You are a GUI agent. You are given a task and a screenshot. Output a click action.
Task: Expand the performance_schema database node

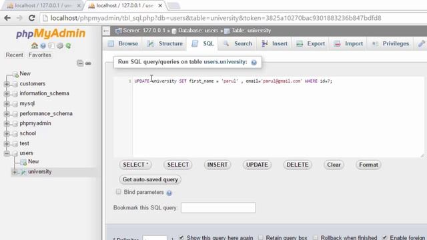point(7,114)
